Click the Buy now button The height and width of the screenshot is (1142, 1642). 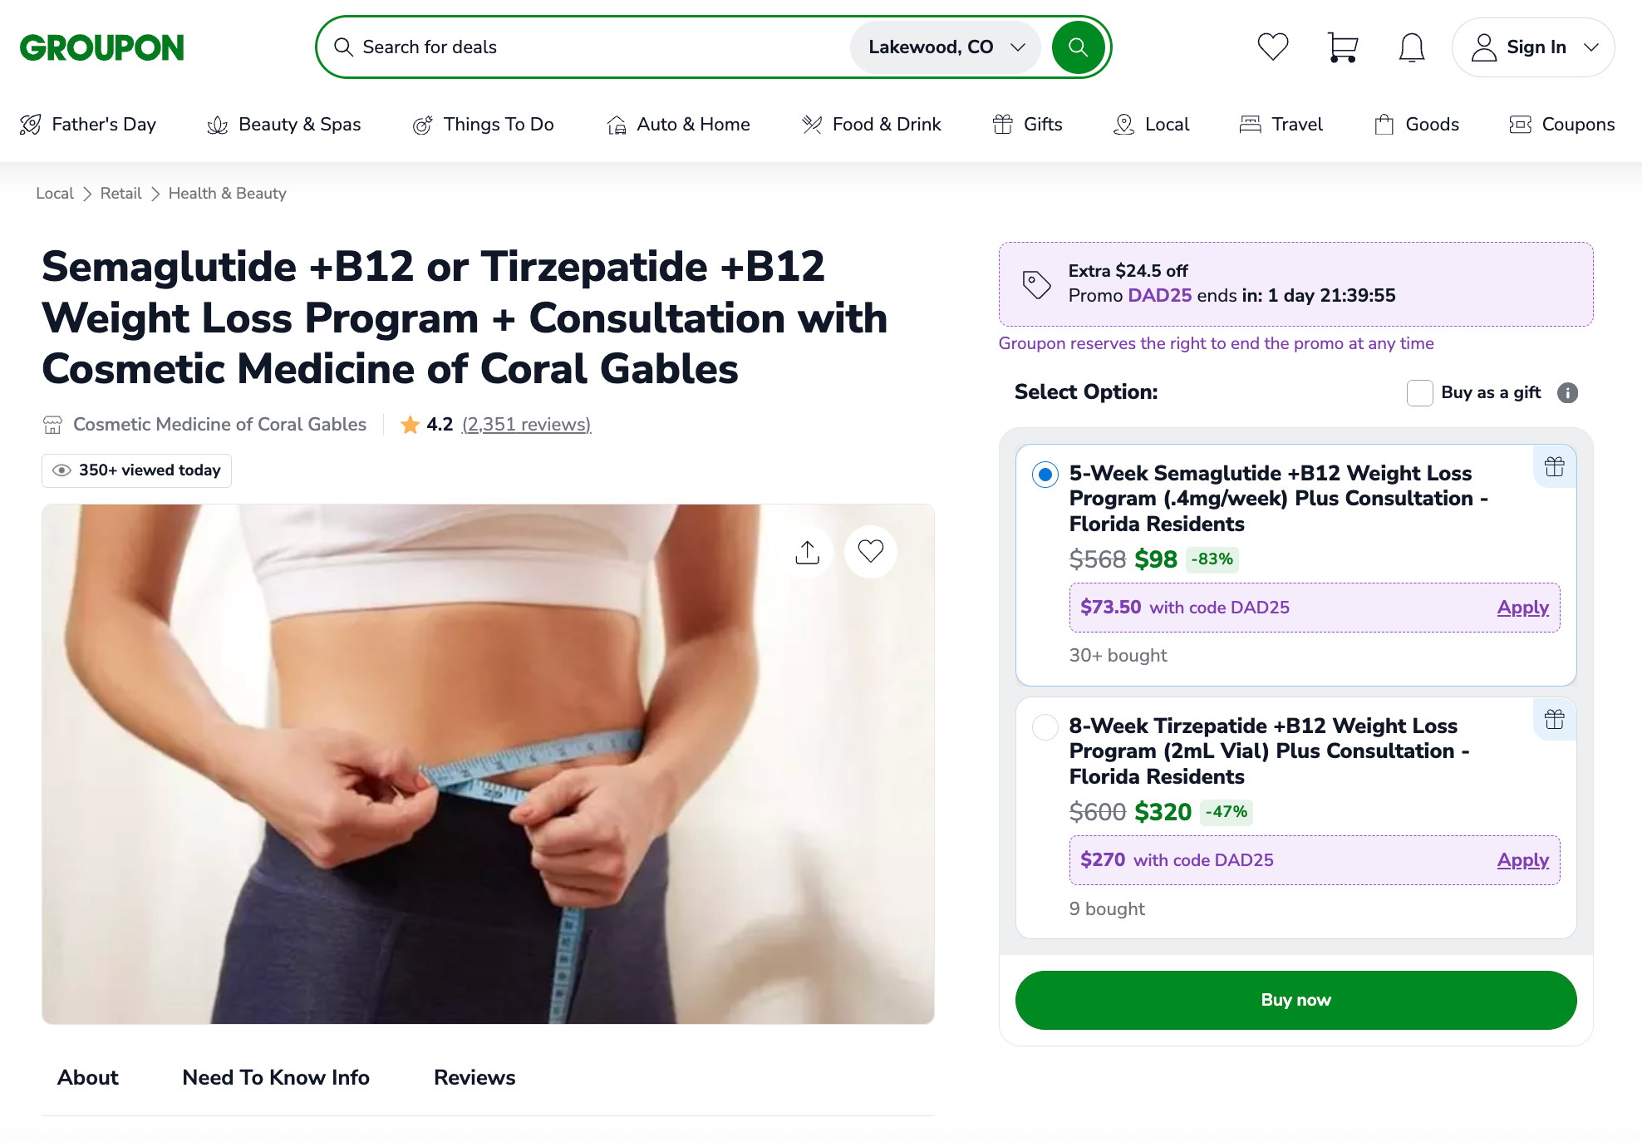click(x=1295, y=1000)
